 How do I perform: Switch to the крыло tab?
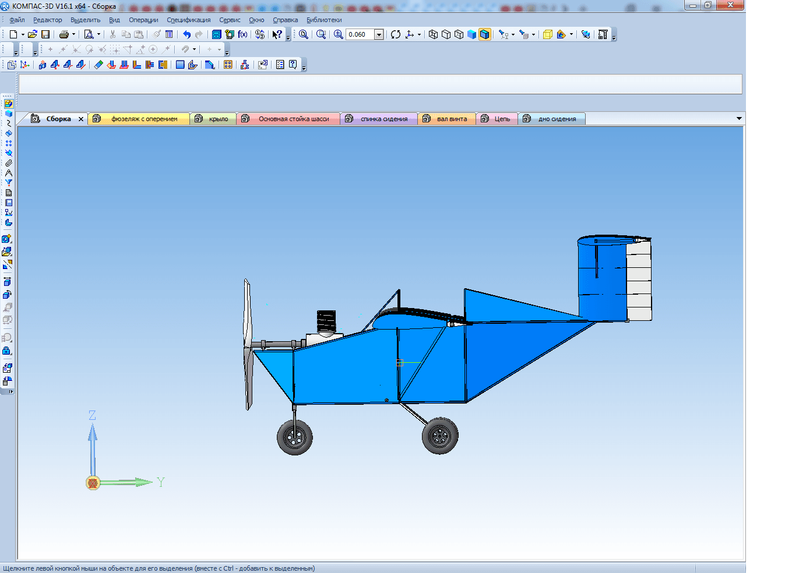tap(219, 119)
